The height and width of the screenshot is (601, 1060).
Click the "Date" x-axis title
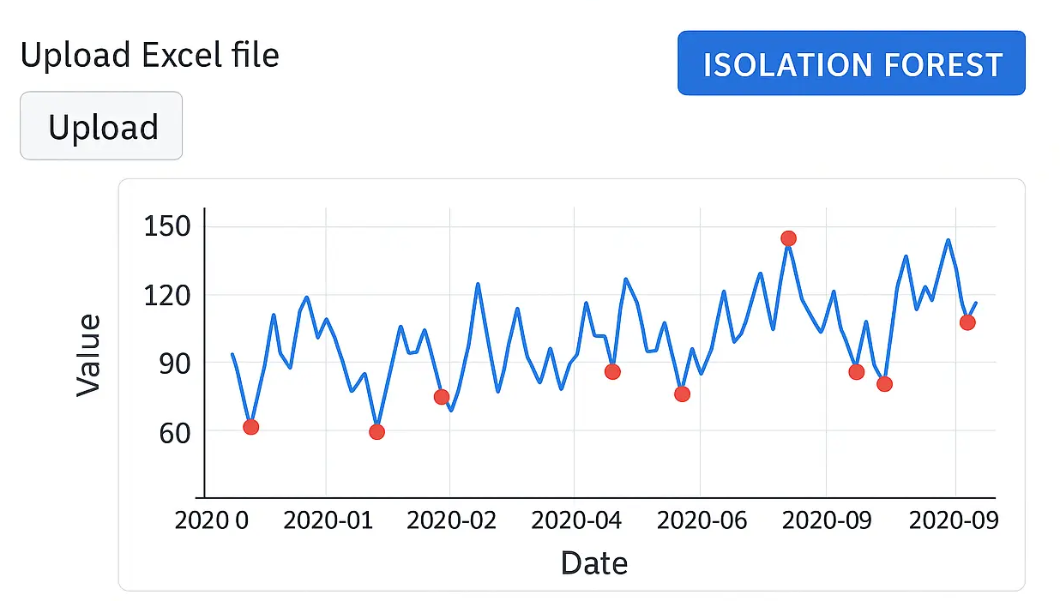coord(593,563)
